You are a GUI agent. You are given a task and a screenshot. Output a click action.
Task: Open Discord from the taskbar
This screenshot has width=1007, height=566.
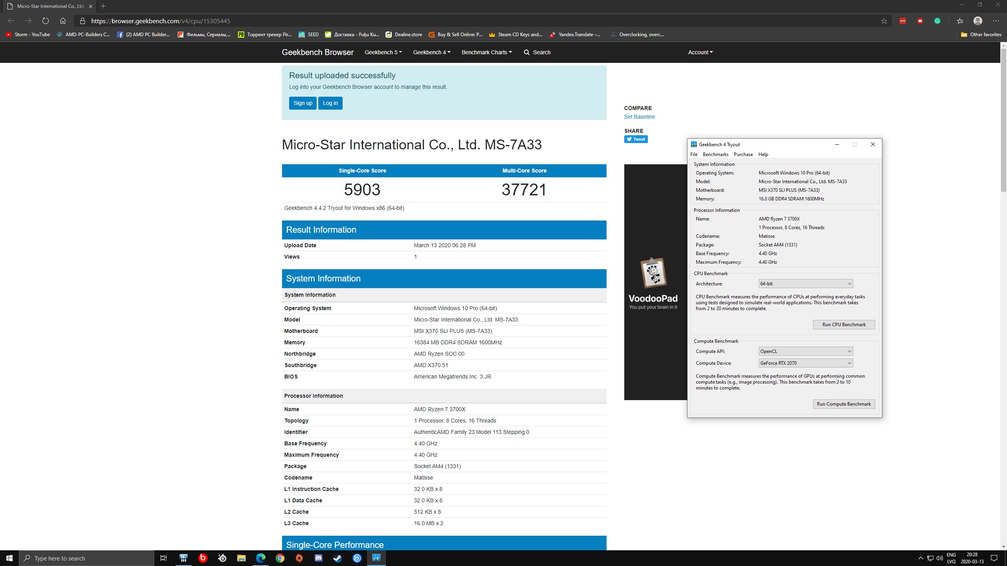point(319,558)
